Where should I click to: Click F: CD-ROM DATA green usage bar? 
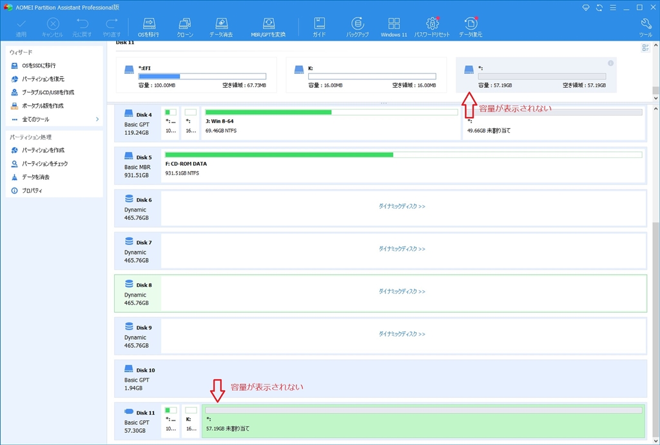[x=403, y=155]
